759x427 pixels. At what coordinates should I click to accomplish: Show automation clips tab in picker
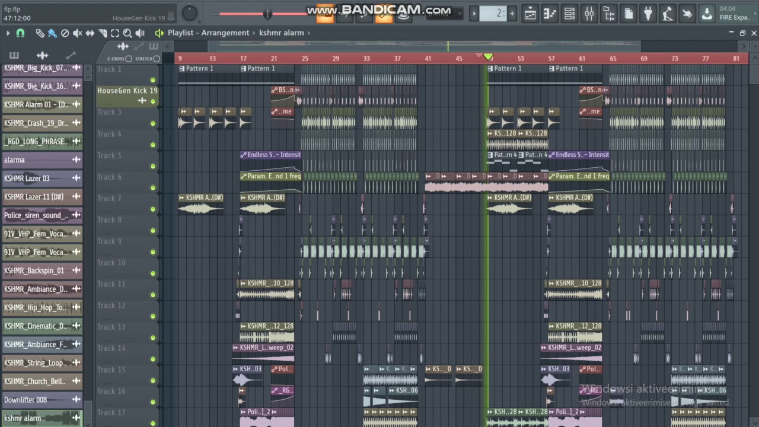click(71, 56)
